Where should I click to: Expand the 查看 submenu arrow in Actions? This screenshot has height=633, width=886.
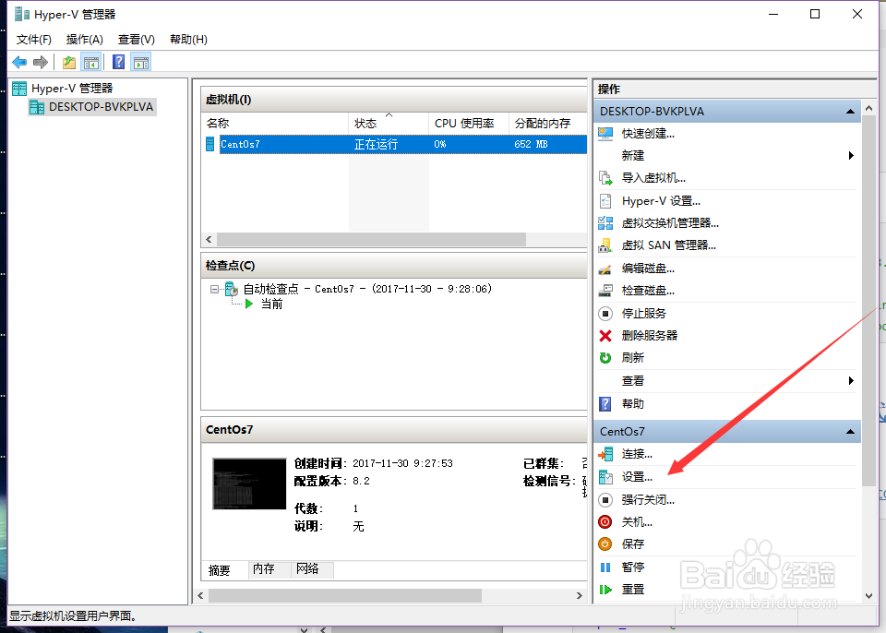point(851,381)
